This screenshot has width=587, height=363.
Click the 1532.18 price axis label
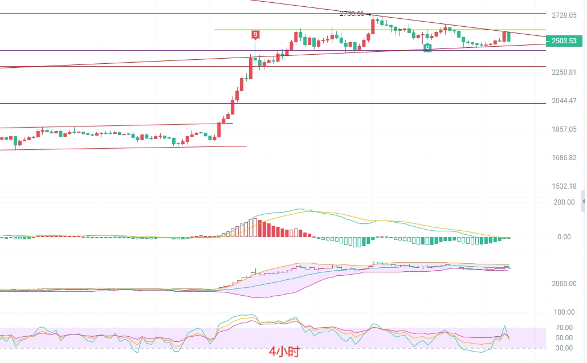[x=564, y=186]
